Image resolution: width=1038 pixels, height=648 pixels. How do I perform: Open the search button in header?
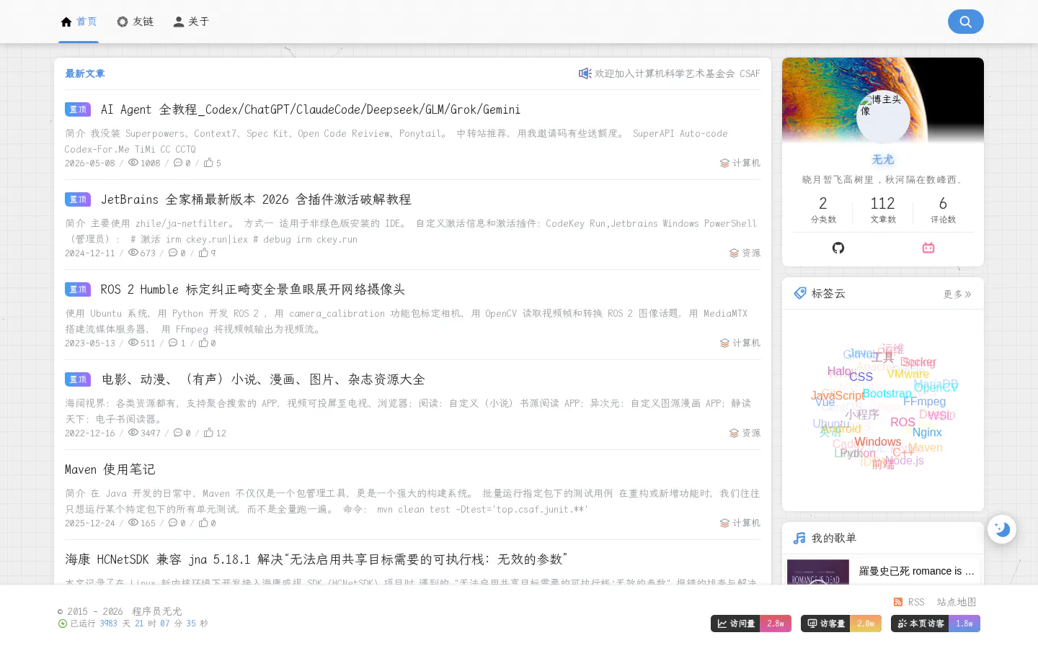click(965, 22)
